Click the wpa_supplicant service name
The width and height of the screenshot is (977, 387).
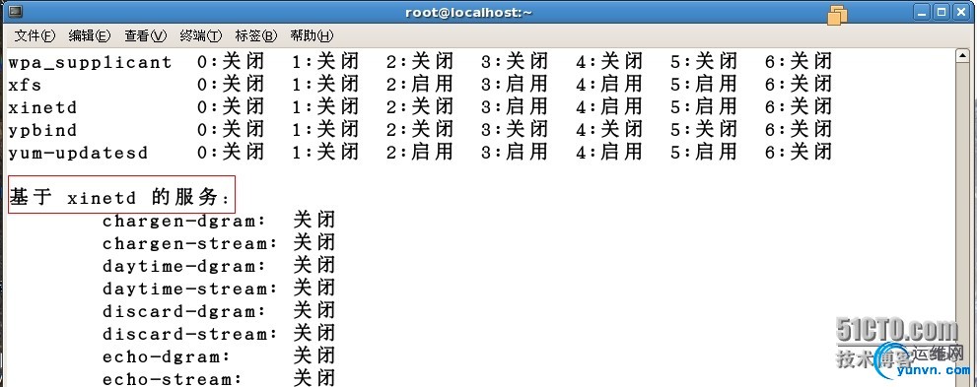(x=90, y=62)
